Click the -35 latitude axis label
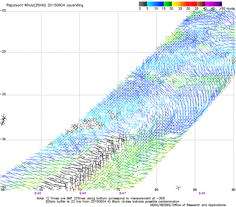 pos(3,139)
